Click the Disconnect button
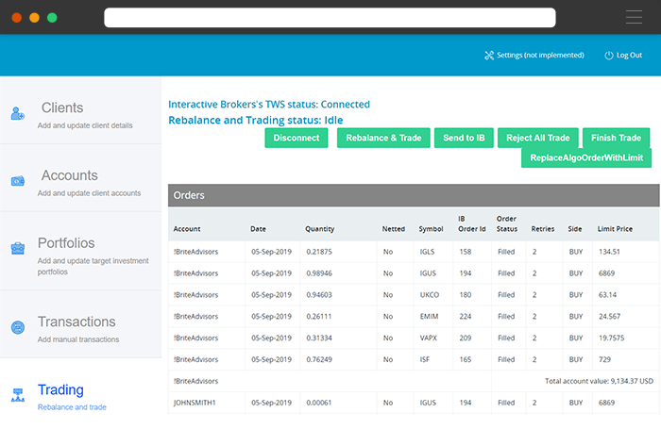The image size is (661, 429). tap(297, 138)
